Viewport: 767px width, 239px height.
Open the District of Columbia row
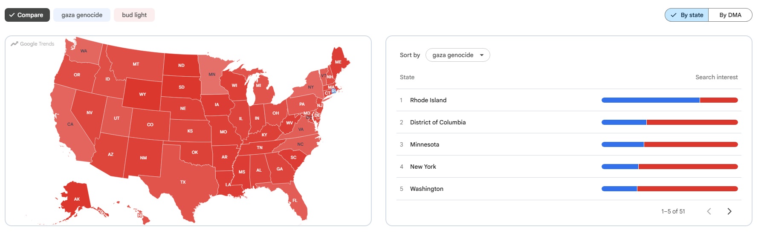point(569,122)
